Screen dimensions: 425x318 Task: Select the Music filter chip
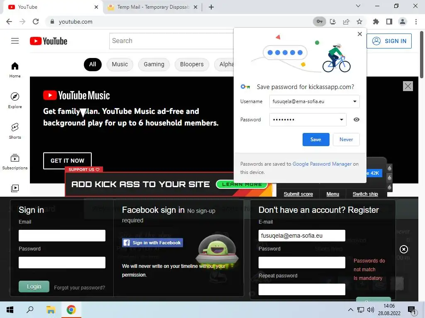120,64
